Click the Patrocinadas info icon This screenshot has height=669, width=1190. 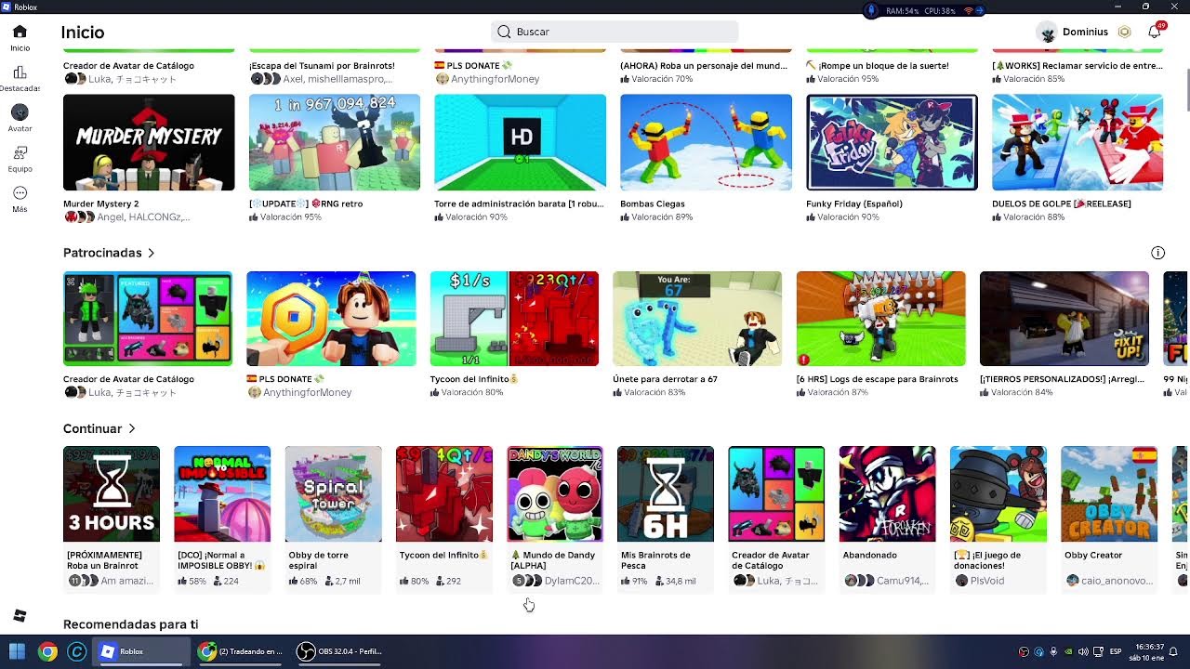pos(1157,253)
